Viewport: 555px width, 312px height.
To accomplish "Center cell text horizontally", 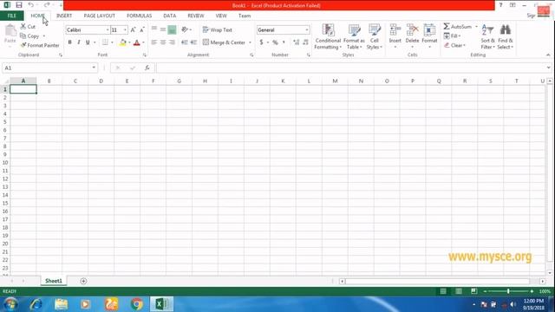I will coord(163,42).
